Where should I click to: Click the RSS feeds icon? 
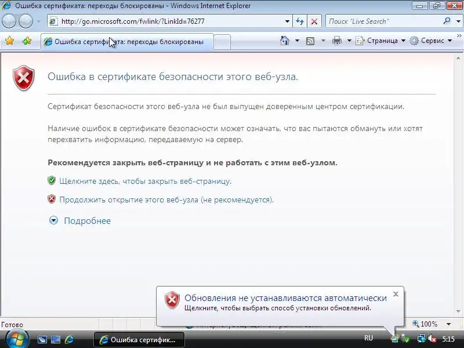coord(310,41)
